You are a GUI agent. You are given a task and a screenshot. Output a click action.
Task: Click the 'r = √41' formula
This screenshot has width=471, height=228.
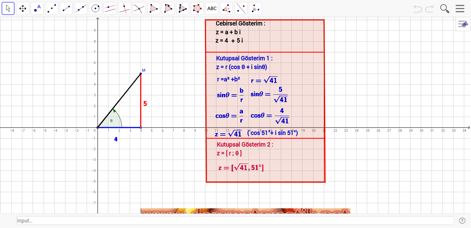coord(264,80)
